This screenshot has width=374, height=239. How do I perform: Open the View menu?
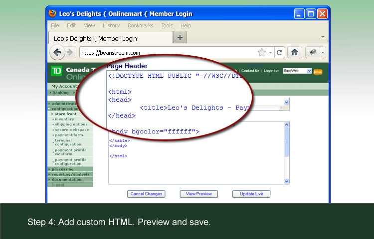click(89, 25)
